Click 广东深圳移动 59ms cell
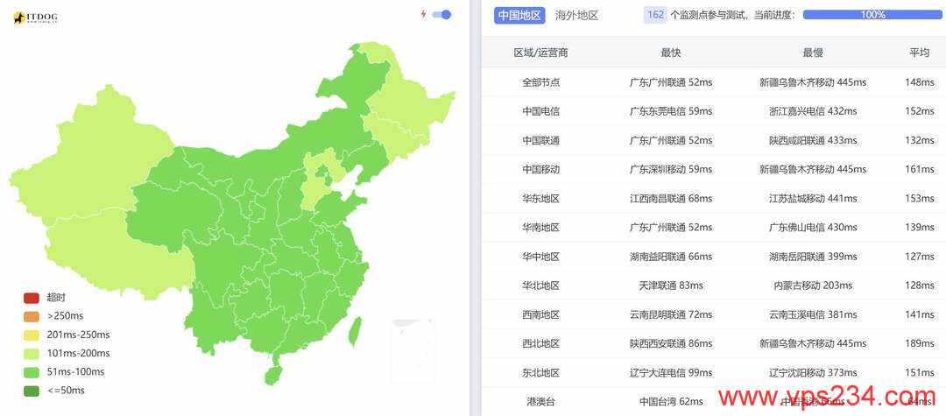Image resolution: width=946 pixels, height=416 pixels. click(x=670, y=169)
